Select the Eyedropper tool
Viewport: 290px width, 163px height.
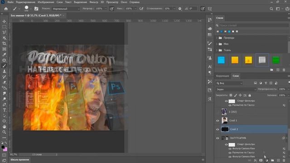tap(4, 55)
